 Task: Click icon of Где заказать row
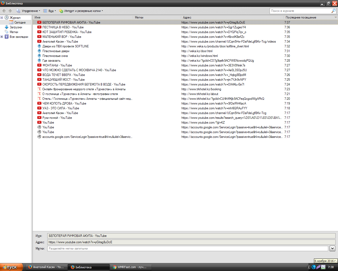coord(39,61)
